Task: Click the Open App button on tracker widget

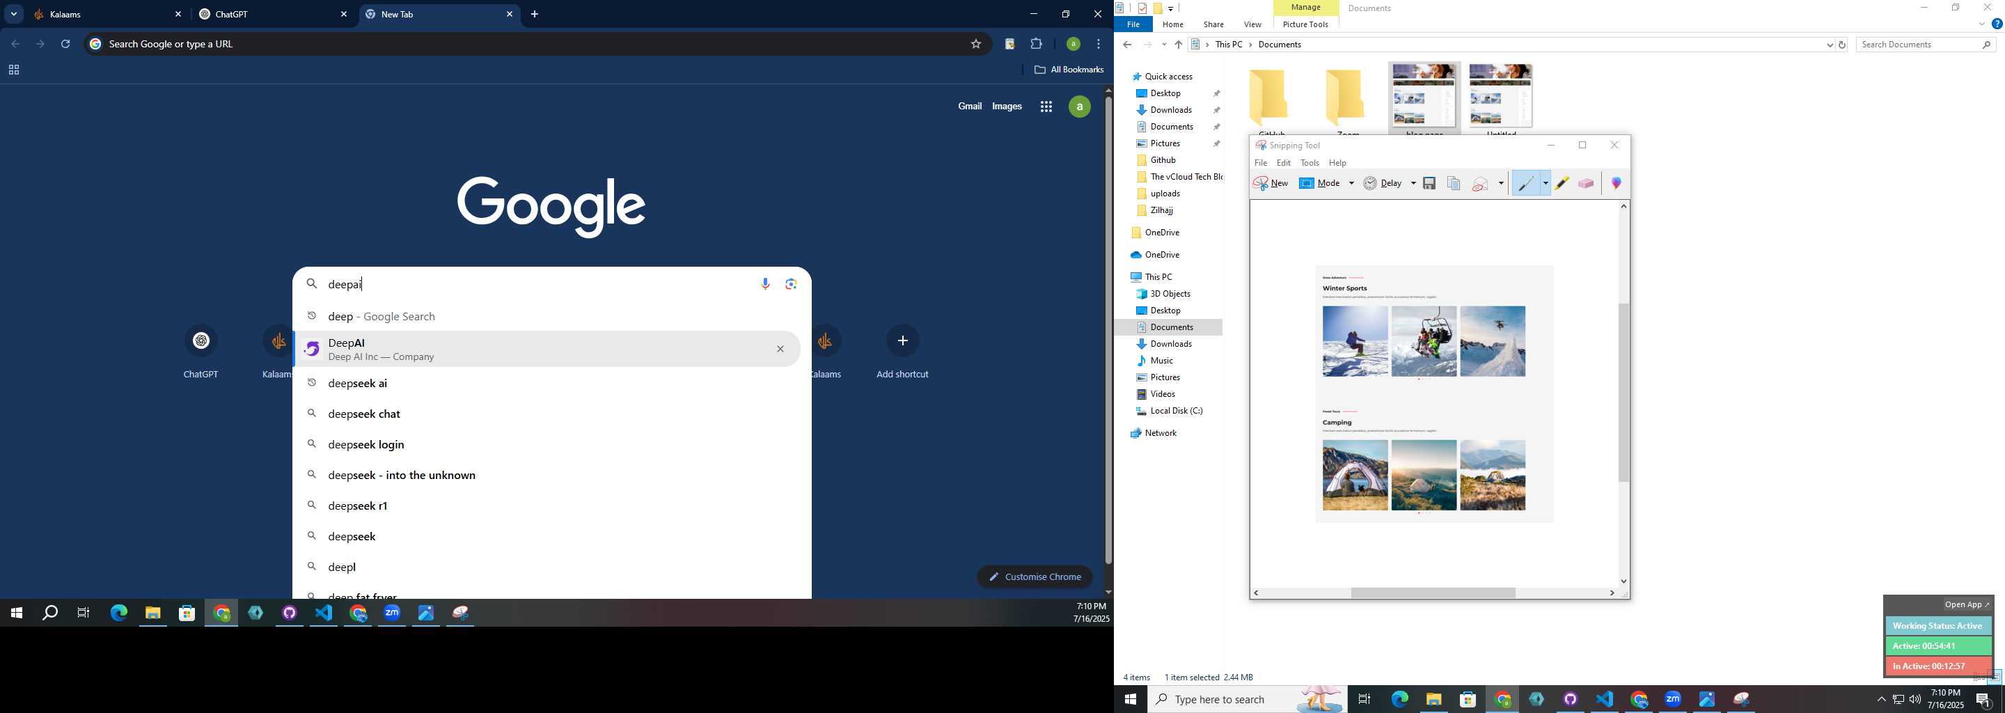Action: coord(1966,605)
